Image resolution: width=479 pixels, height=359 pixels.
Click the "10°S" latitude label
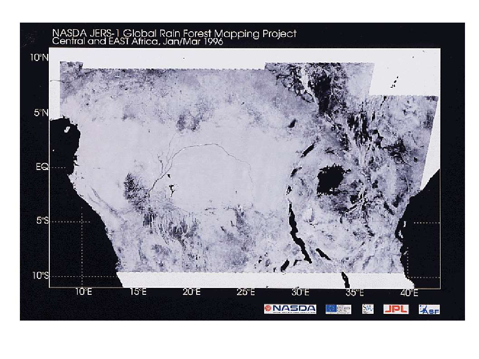(x=40, y=275)
